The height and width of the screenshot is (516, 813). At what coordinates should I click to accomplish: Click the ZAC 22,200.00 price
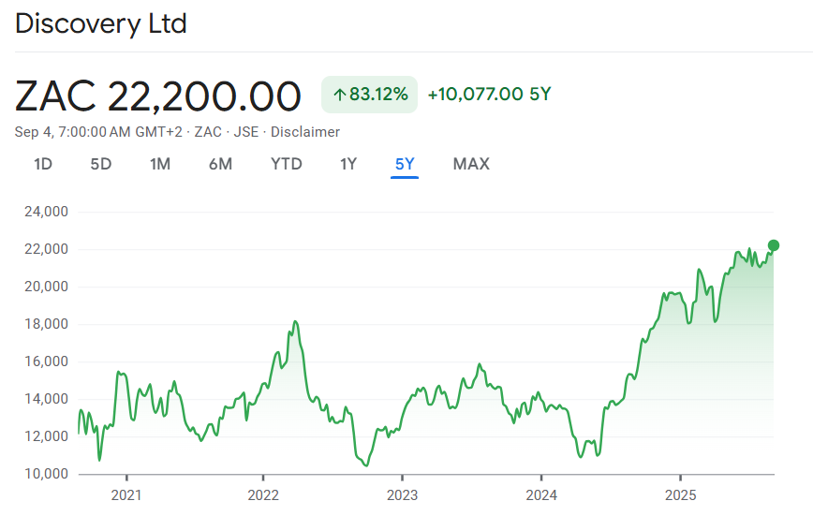tap(158, 96)
